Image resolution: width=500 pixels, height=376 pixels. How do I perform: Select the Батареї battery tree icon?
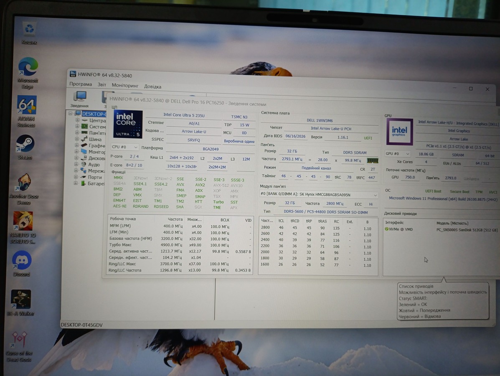click(83, 183)
